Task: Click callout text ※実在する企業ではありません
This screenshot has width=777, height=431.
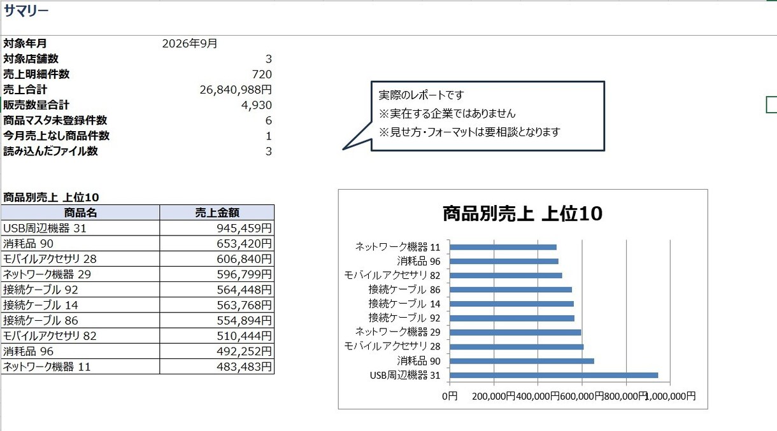Action: coord(447,113)
